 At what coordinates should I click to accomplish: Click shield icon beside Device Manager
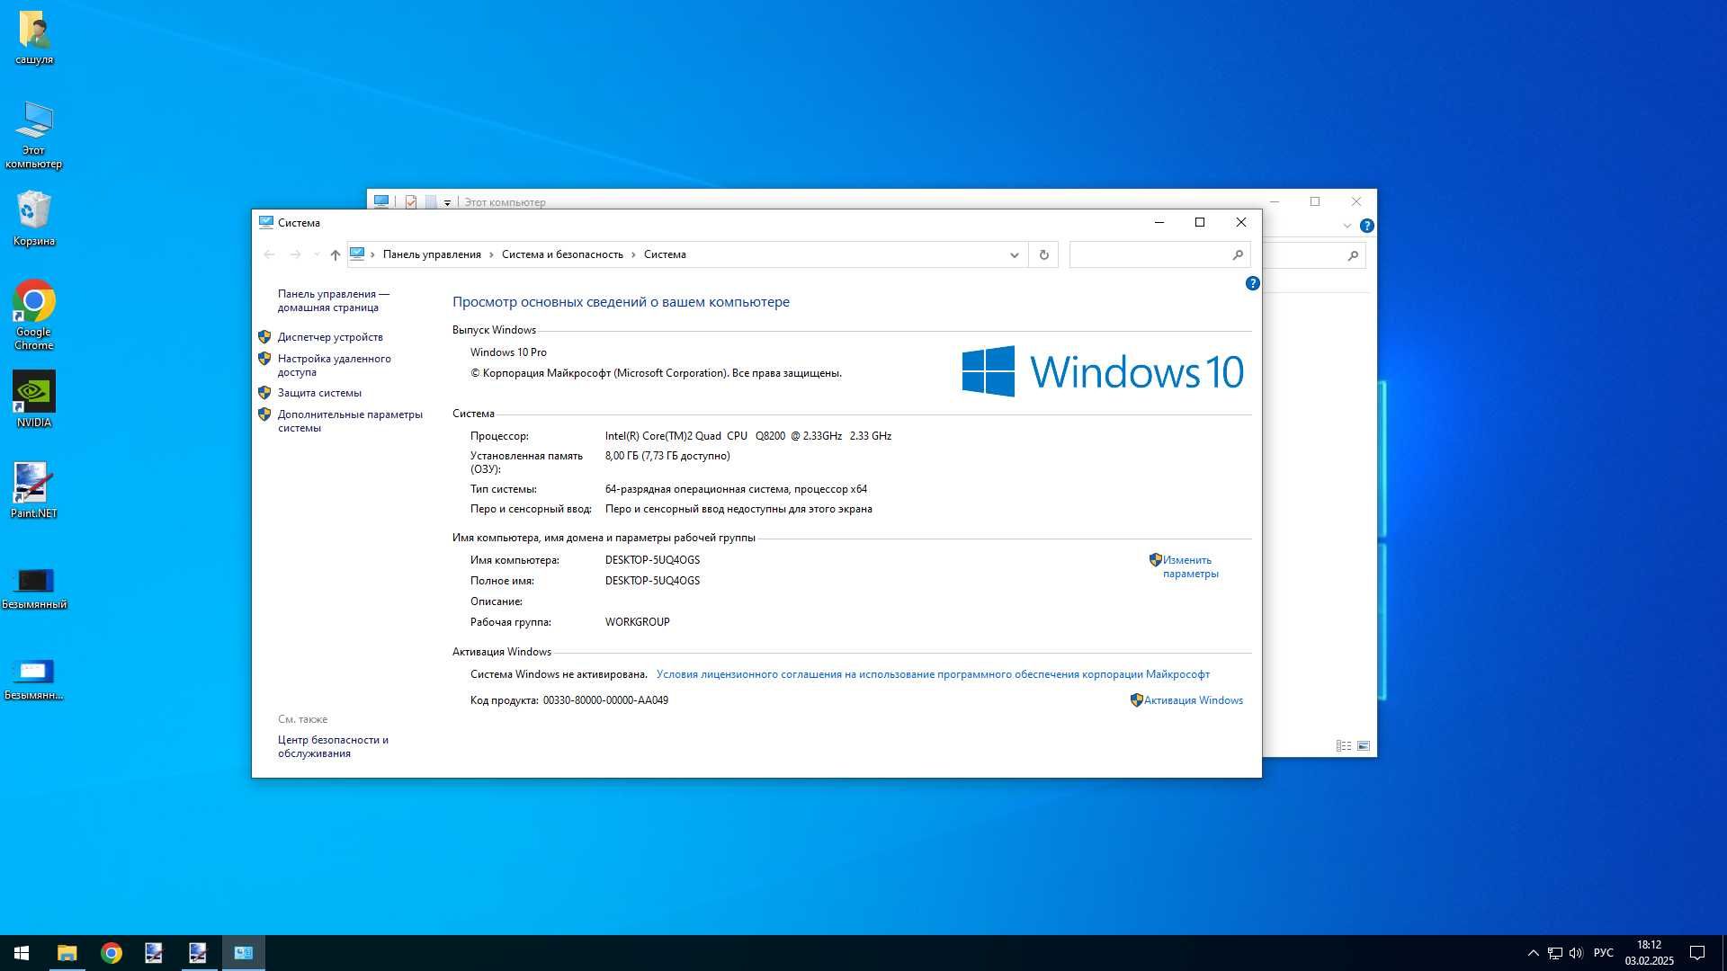264,337
